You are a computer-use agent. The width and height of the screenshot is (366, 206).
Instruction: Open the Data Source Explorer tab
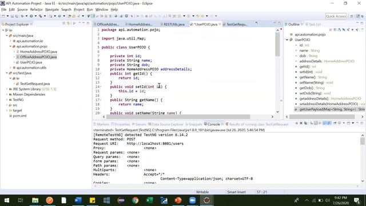click(x=166, y=124)
